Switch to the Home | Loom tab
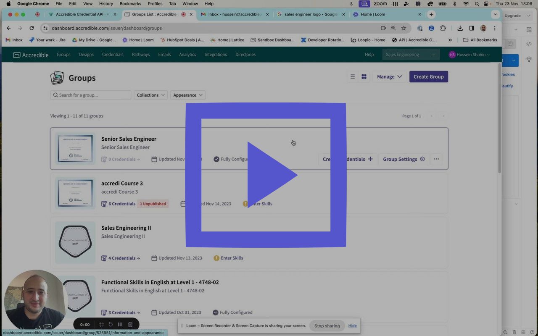Screen dimensions: 538x336 coord(387,14)
